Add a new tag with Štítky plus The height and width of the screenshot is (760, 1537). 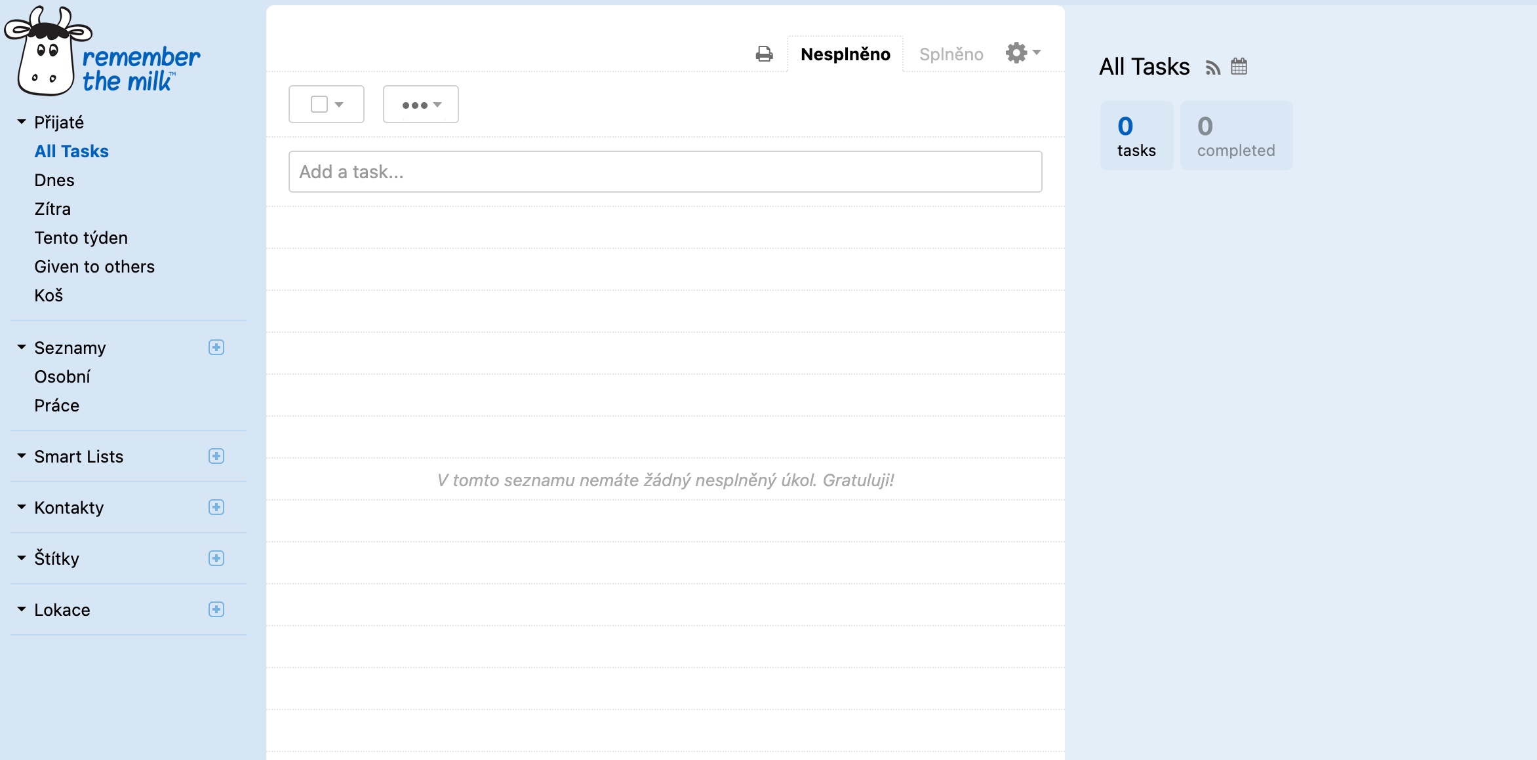[216, 558]
